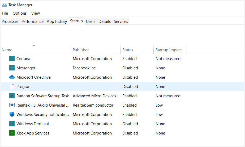
Task: Click Microsoft Corporation publisher in Xbox row
Action: click(92, 133)
